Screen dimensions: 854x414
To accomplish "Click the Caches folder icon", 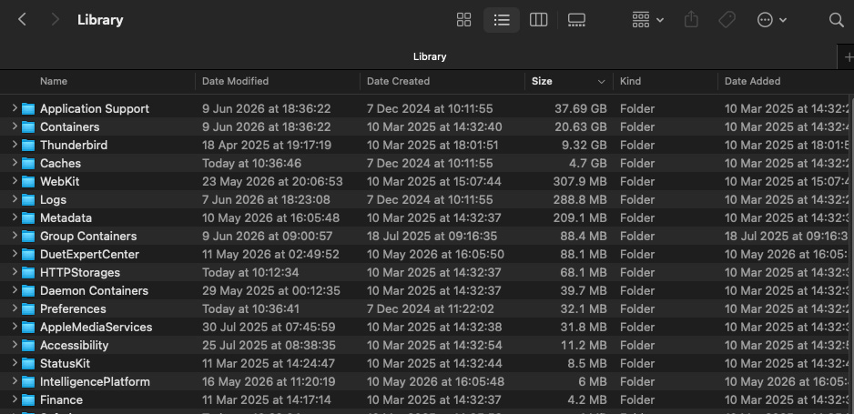I will (x=28, y=163).
